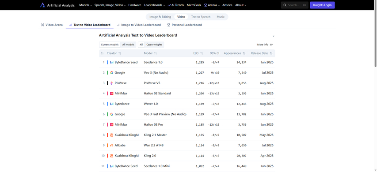
Task: Click Google logo in Veo 3 (No Audio) row
Action: (111, 73)
